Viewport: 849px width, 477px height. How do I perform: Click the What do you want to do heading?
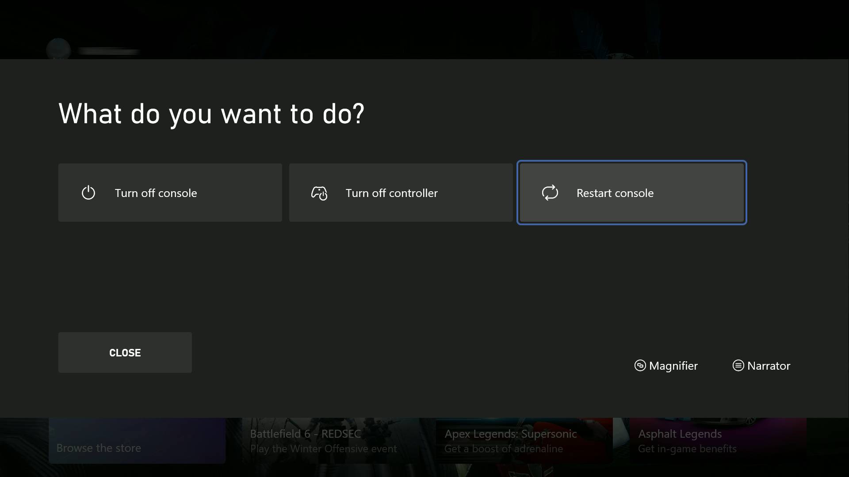(211, 114)
